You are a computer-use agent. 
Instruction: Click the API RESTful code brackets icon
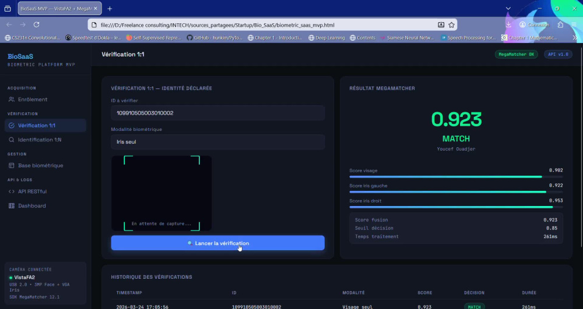click(x=12, y=191)
